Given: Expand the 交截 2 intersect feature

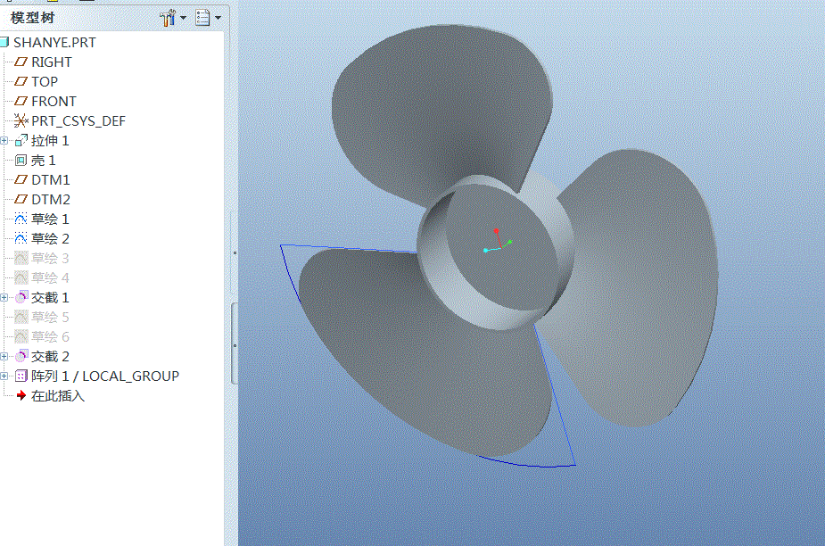Looking at the screenshot, I should point(4,357).
